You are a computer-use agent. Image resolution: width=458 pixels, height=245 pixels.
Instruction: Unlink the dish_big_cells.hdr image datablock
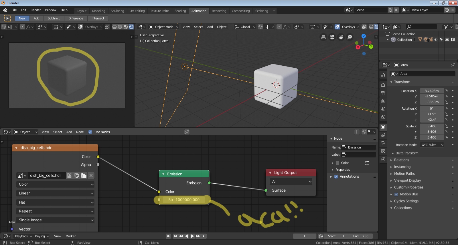pyautogui.click(x=91, y=176)
